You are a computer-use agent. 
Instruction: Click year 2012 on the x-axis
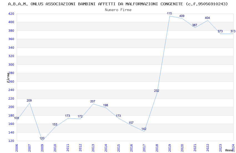[80, 148]
